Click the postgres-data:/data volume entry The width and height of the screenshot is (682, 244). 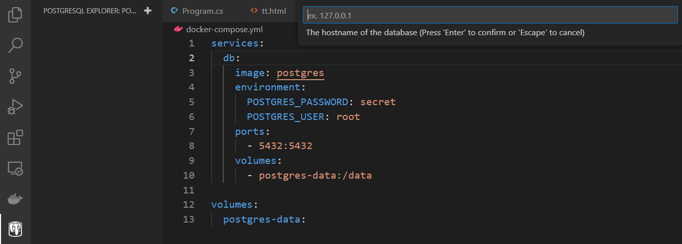click(315, 176)
